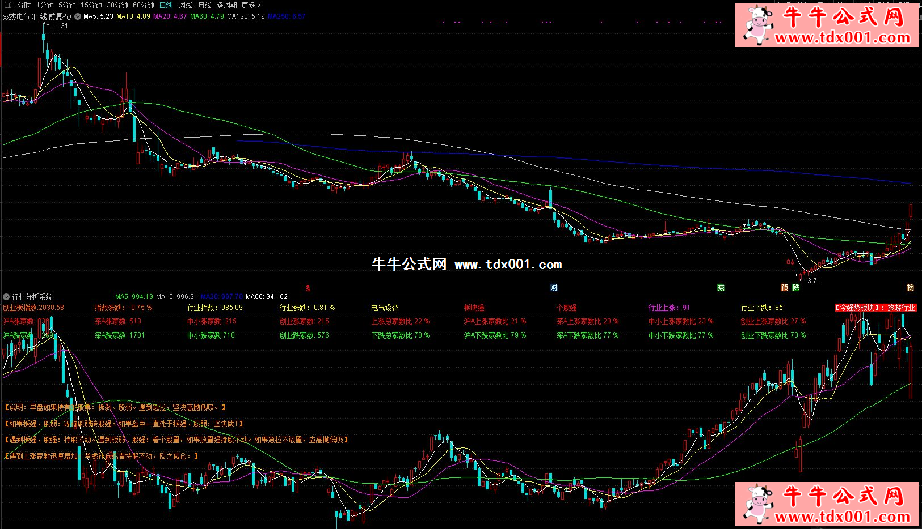Screen dimensions: 922x529
Task: Select the 1分钟 period tab
Action: click(x=45, y=5)
